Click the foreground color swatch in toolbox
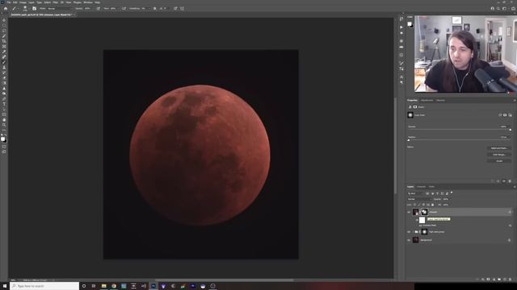This screenshot has height=290, width=517. [x=3, y=139]
